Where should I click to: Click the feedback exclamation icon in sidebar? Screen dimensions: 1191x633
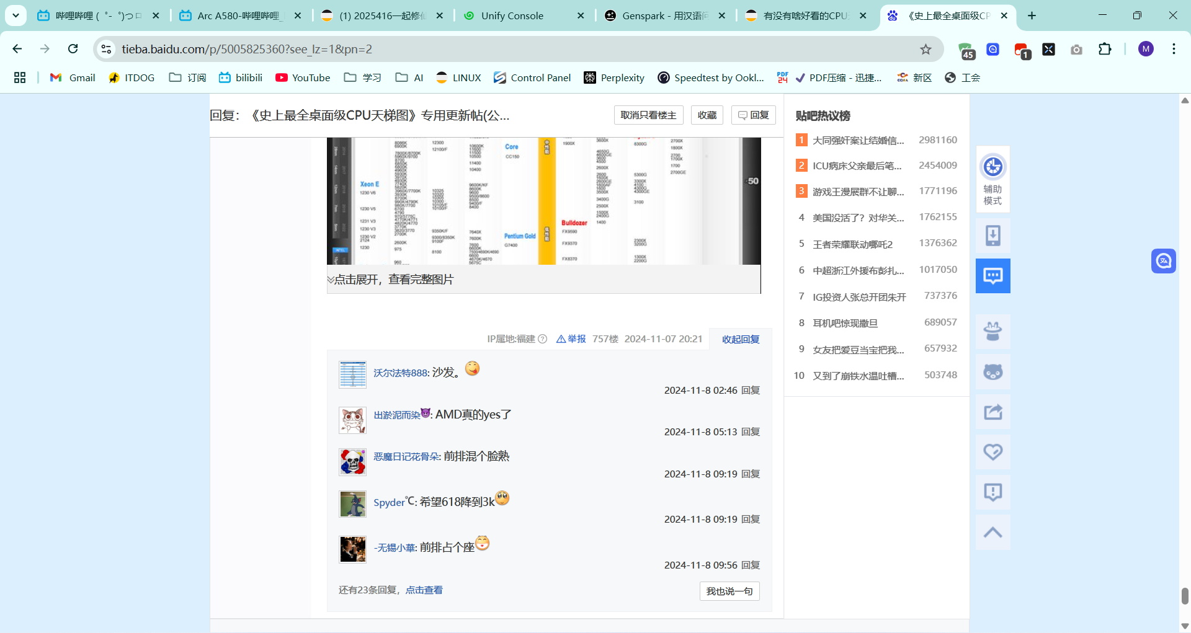pos(993,492)
